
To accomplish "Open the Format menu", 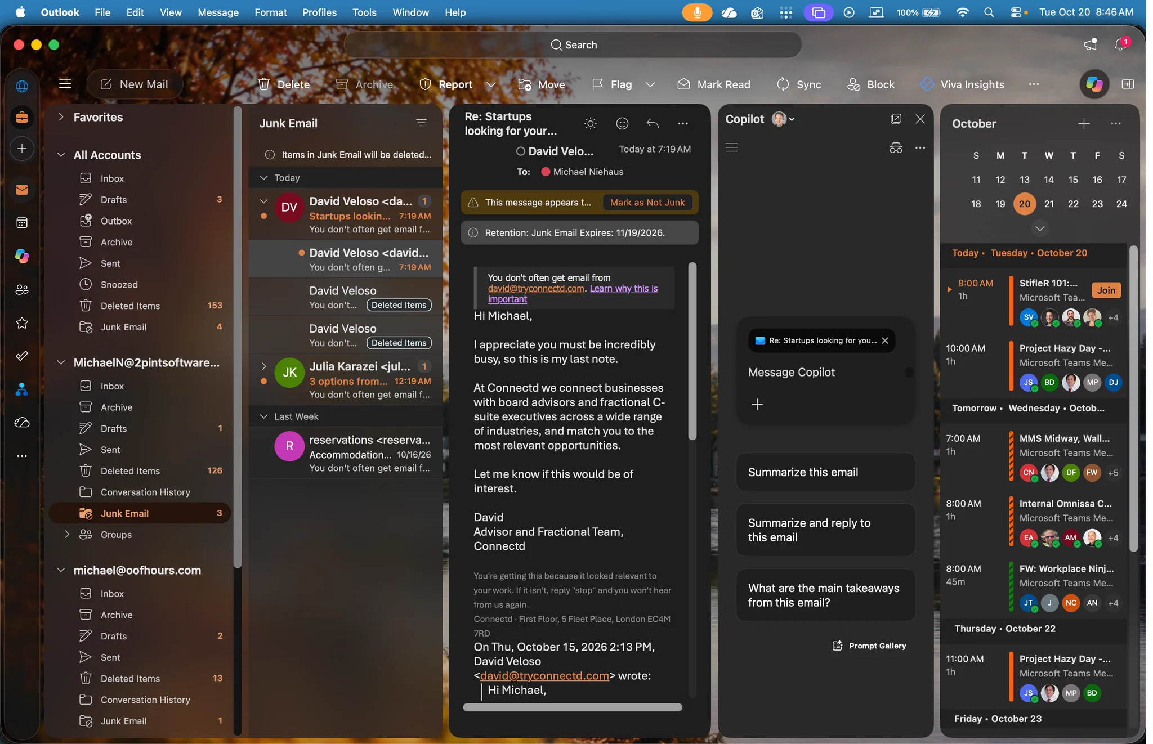I will click(x=270, y=12).
